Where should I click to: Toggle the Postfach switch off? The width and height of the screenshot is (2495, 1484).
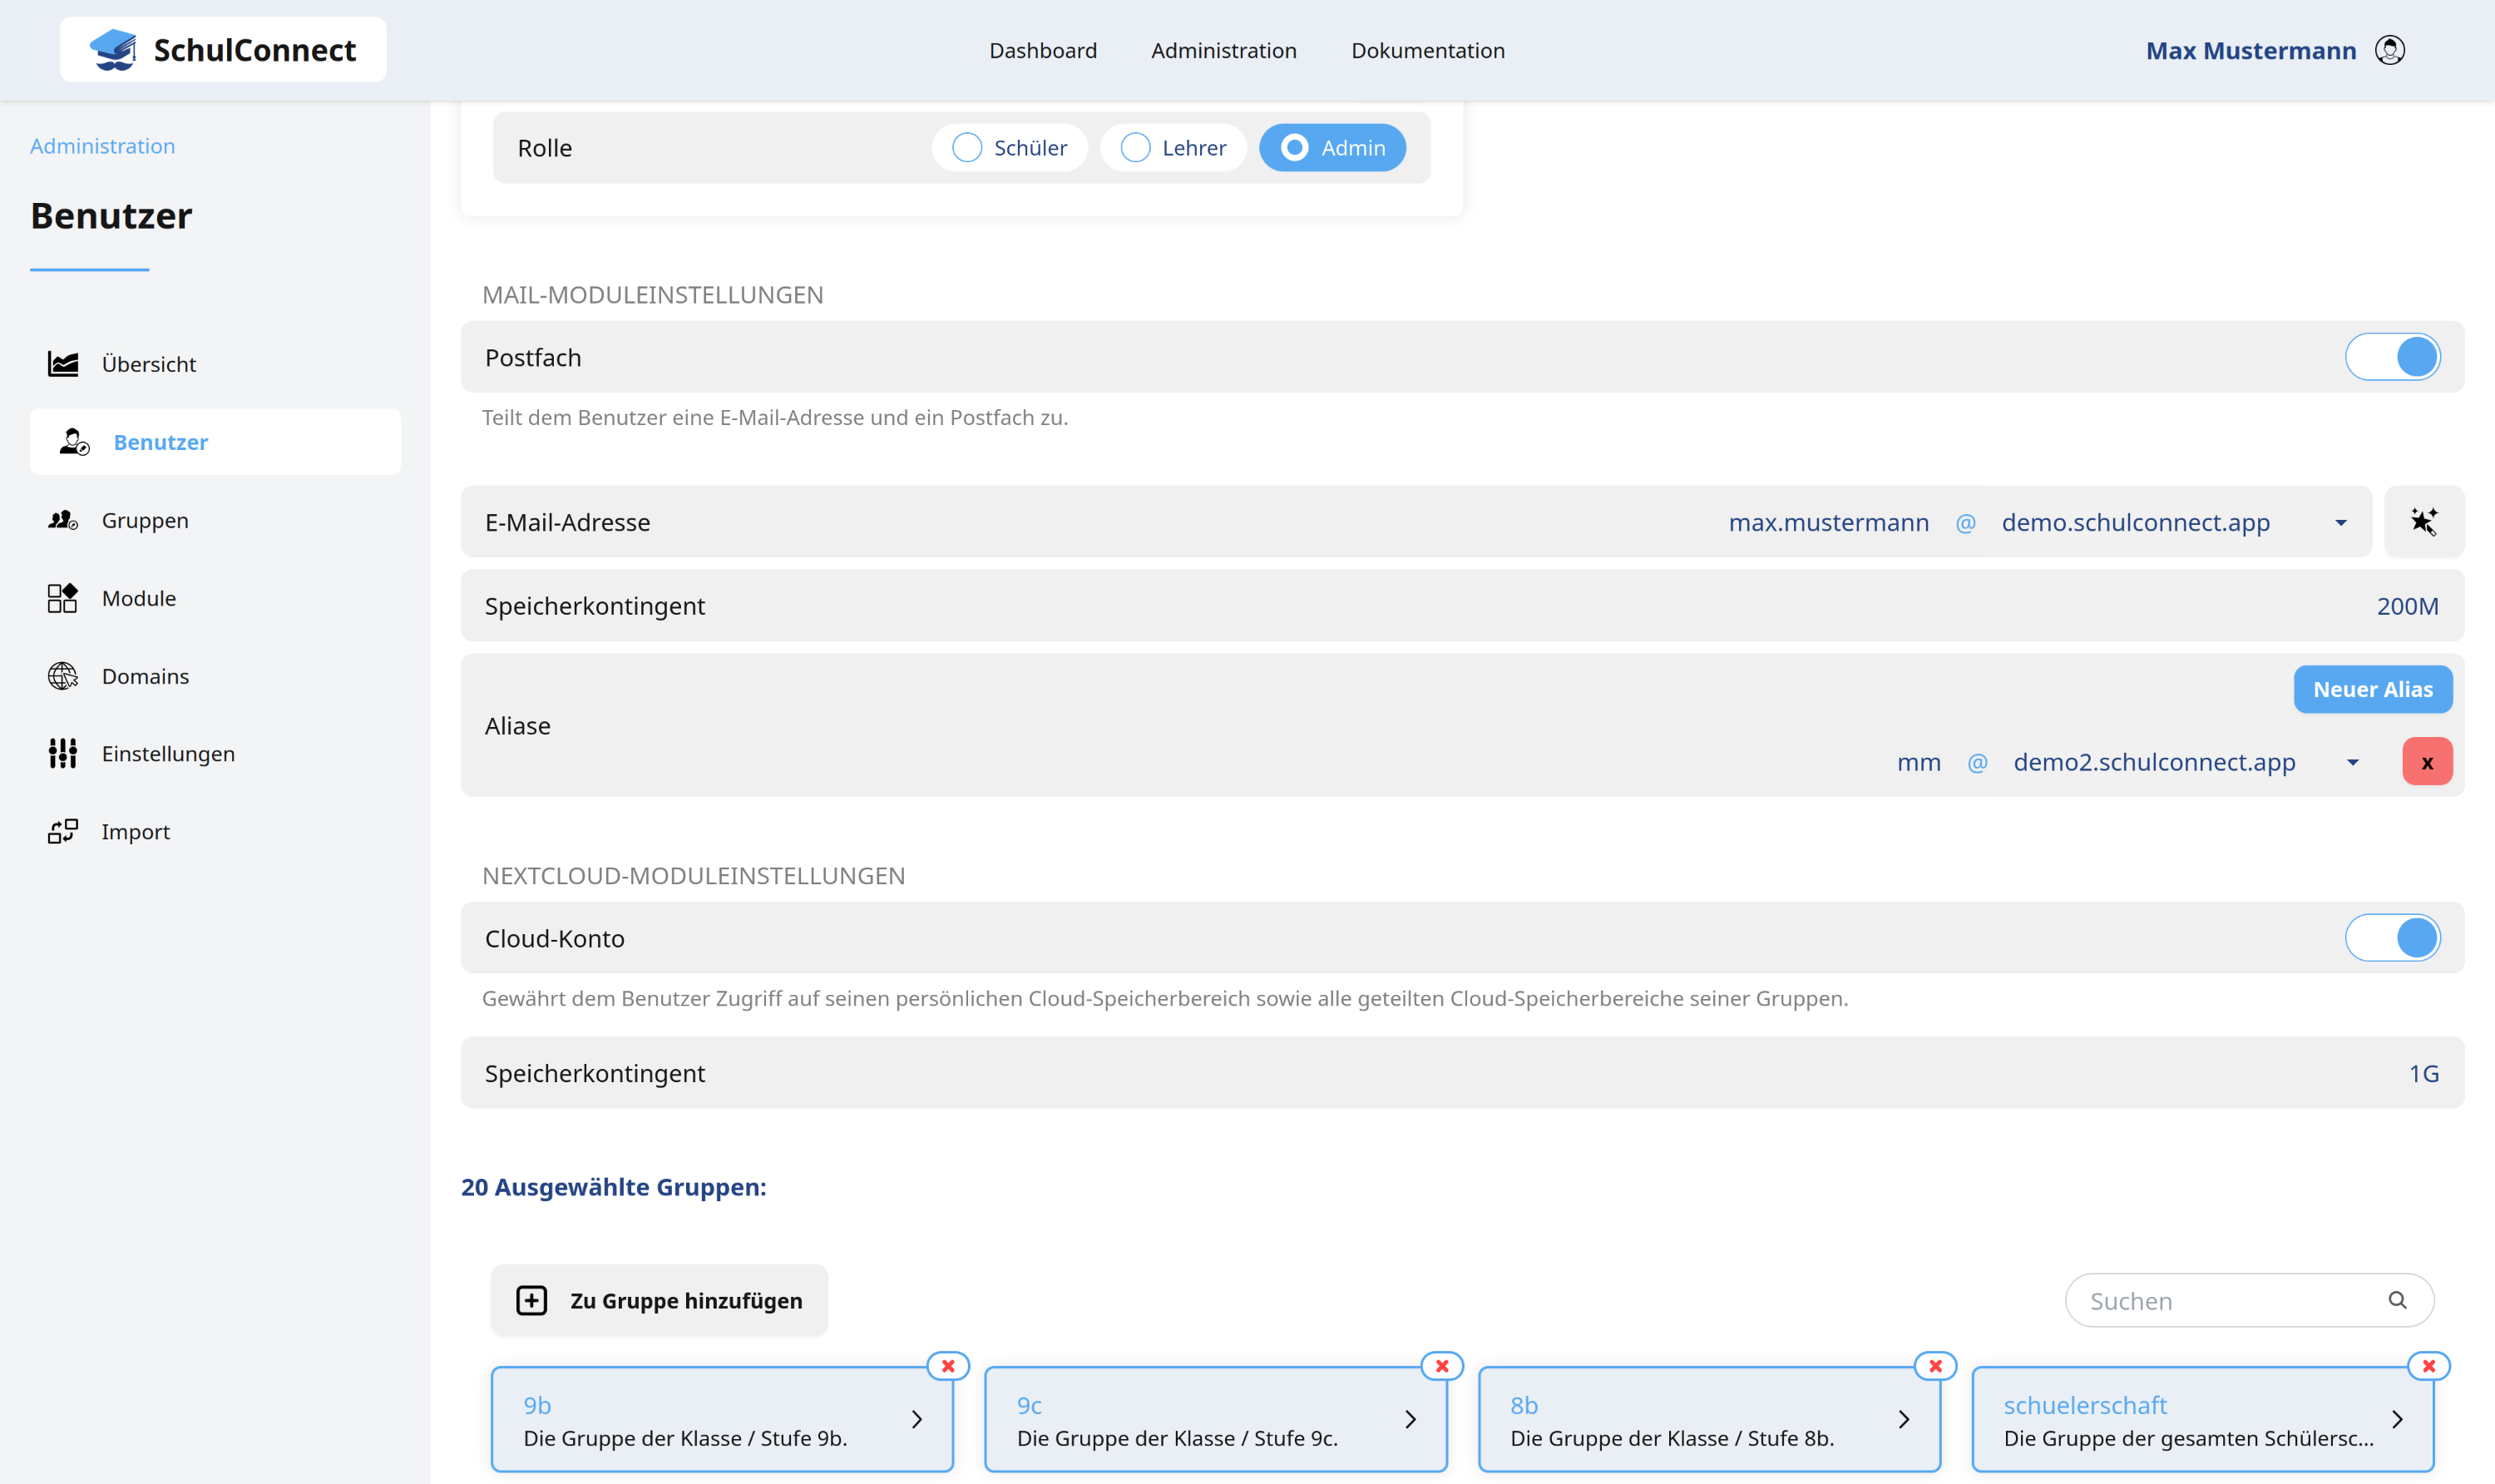tap(2392, 357)
